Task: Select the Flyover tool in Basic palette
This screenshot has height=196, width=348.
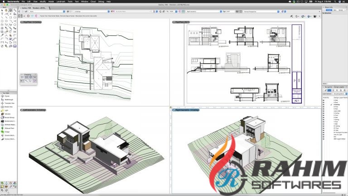Action: click(10, 10)
